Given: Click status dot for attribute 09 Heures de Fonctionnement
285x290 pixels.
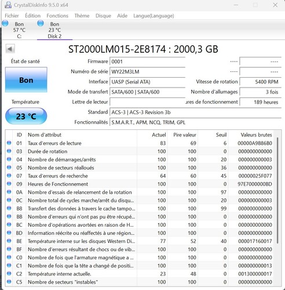Looking at the screenshot, I should click(9, 184).
